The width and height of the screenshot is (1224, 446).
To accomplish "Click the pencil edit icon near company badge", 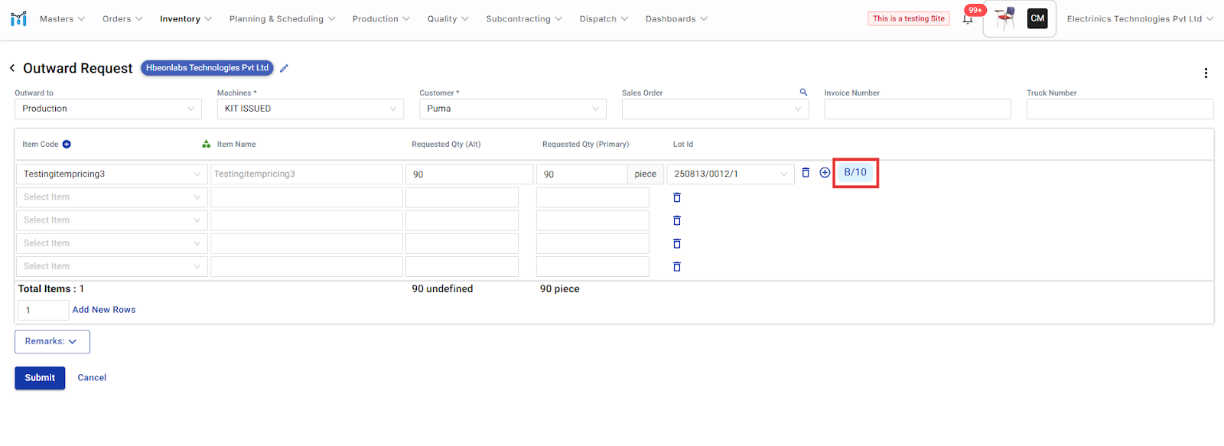I will [284, 68].
